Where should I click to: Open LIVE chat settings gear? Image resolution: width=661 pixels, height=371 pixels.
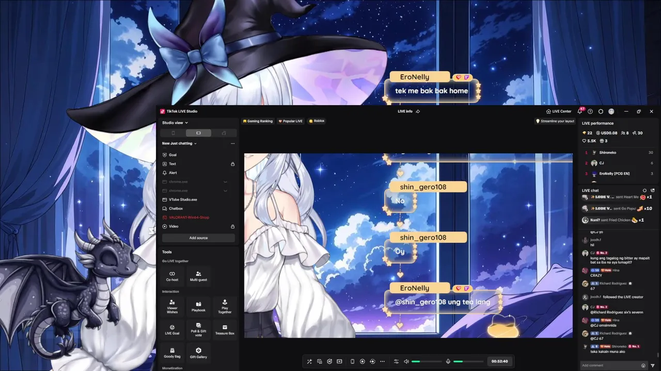coord(644,191)
